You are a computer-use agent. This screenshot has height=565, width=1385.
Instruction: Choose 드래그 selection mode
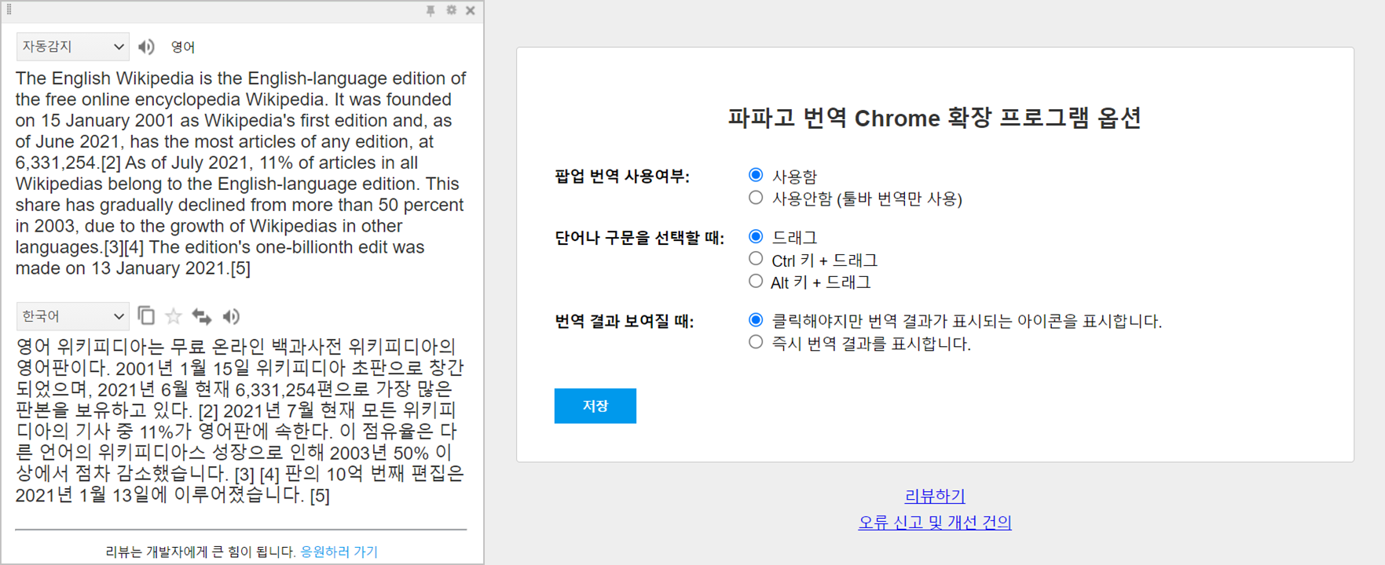(756, 236)
